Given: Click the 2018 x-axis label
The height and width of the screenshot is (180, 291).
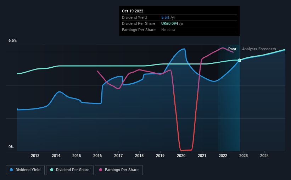Looking at the screenshot, I should click(139, 156).
